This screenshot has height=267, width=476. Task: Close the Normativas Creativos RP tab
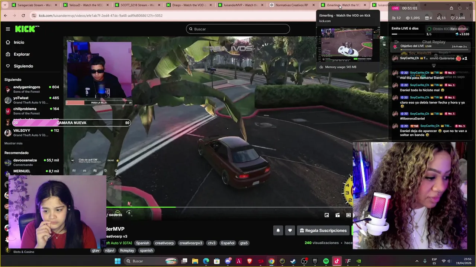pos(313,5)
